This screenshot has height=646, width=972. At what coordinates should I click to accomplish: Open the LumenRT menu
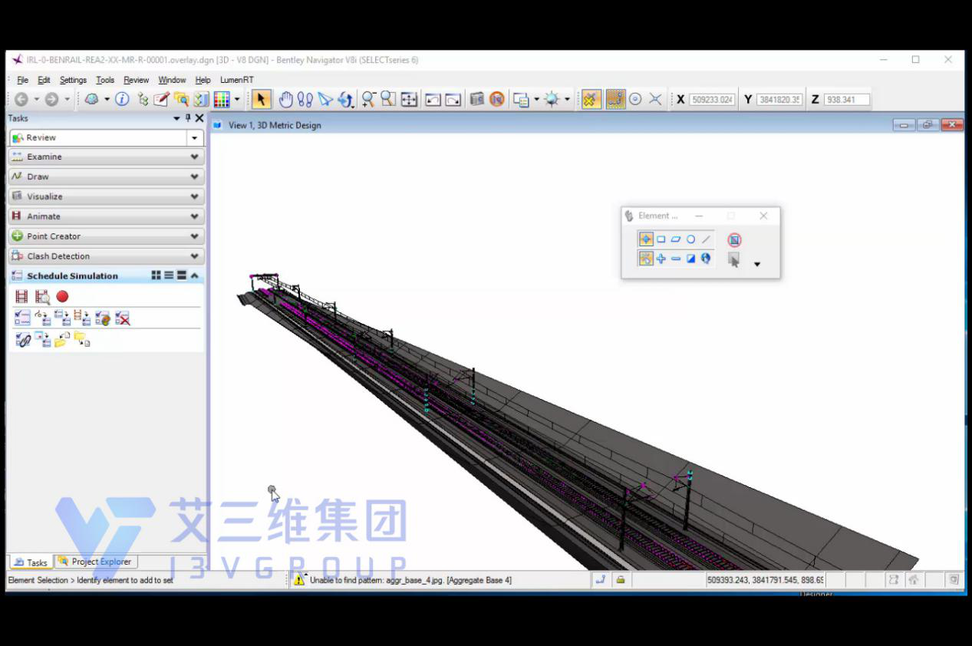pos(237,80)
